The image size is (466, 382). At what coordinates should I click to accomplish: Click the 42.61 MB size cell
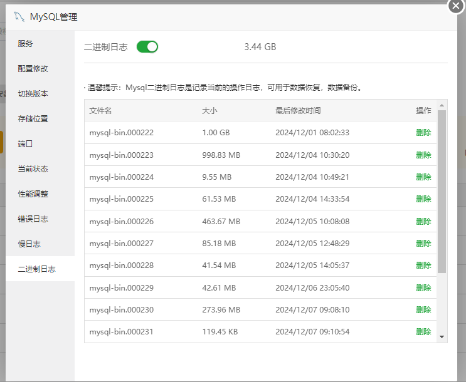pyautogui.click(x=219, y=287)
